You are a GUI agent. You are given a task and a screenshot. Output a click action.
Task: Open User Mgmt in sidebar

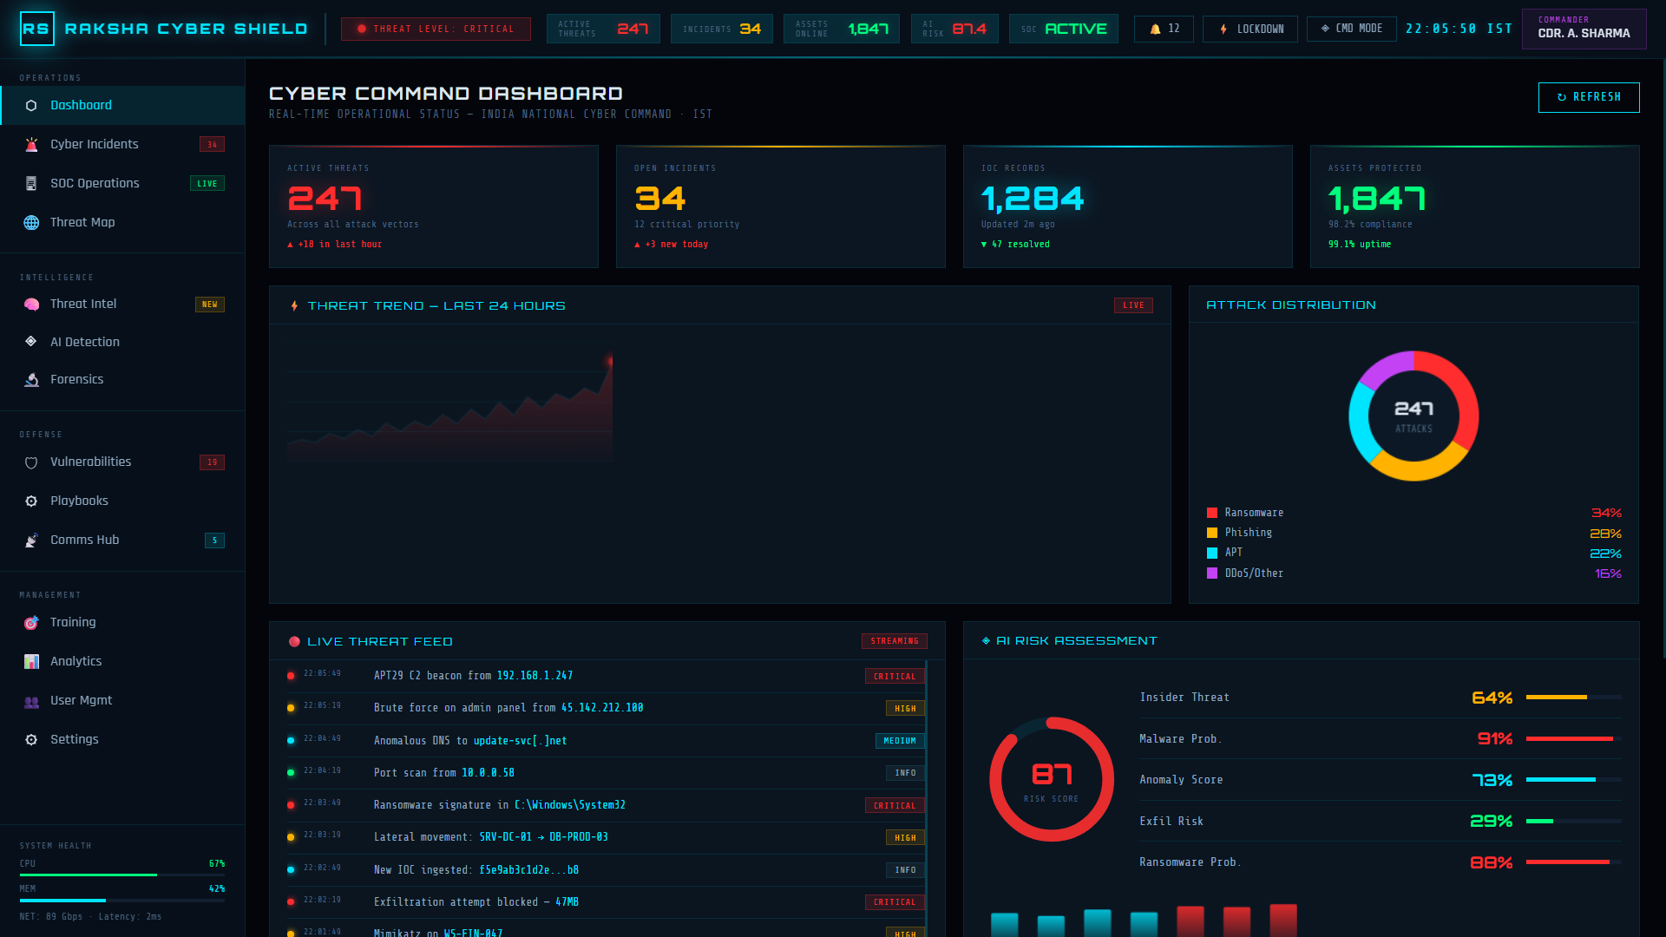point(122,700)
